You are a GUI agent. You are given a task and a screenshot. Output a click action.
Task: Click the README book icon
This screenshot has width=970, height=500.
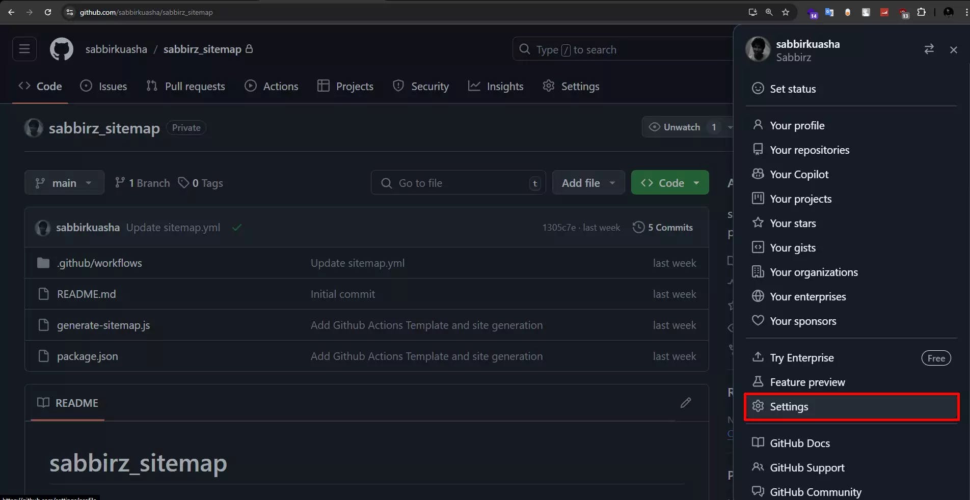tap(43, 403)
